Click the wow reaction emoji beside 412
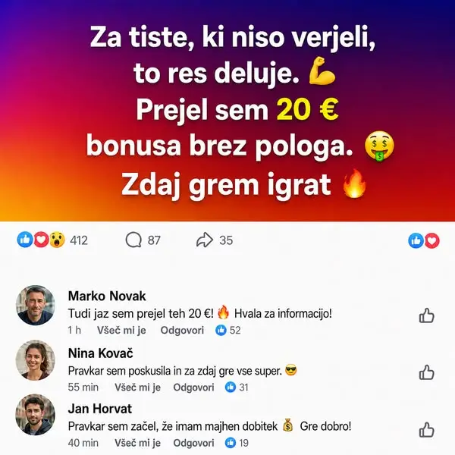The height and width of the screenshot is (455, 455). pos(57,240)
